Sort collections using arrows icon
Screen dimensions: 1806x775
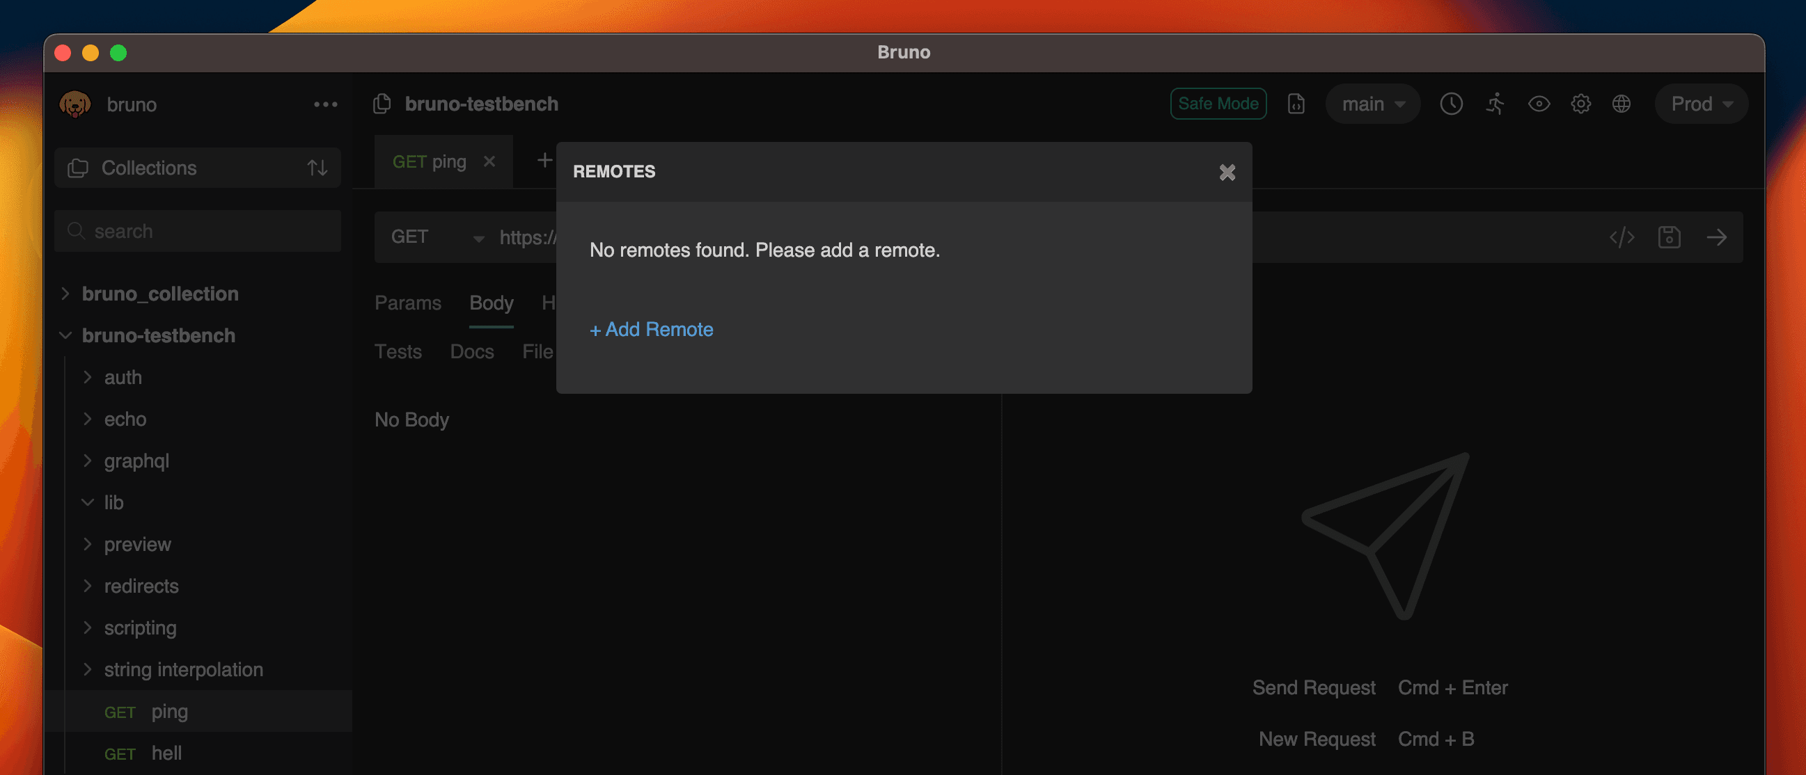317,168
